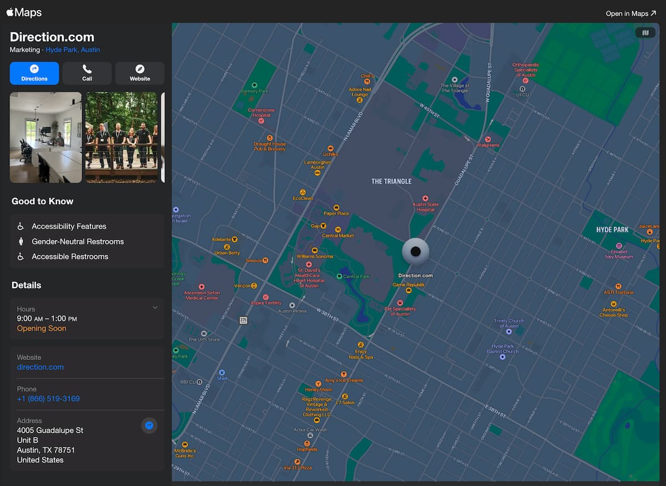The height and width of the screenshot is (486, 666).
Task: Click the Directions button
Action: coord(34,73)
